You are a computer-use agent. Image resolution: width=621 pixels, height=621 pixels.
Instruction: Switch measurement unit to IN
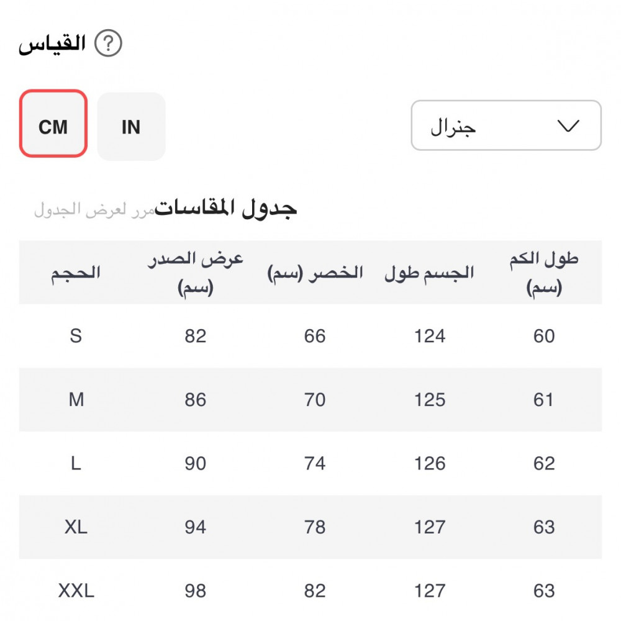coord(131,127)
